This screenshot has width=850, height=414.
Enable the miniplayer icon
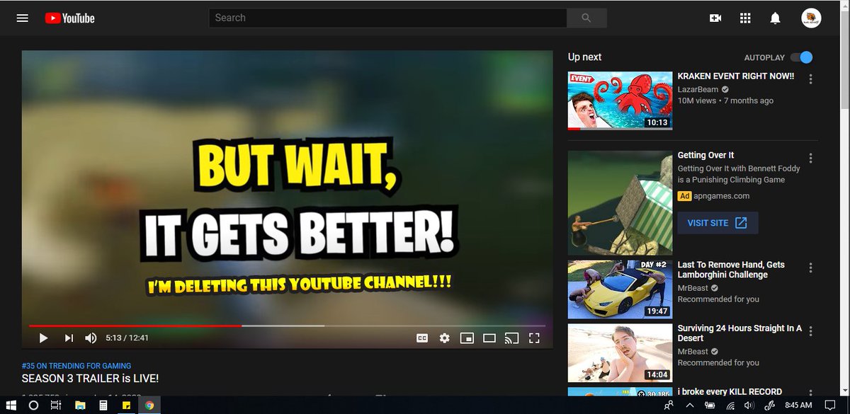point(467,338)
